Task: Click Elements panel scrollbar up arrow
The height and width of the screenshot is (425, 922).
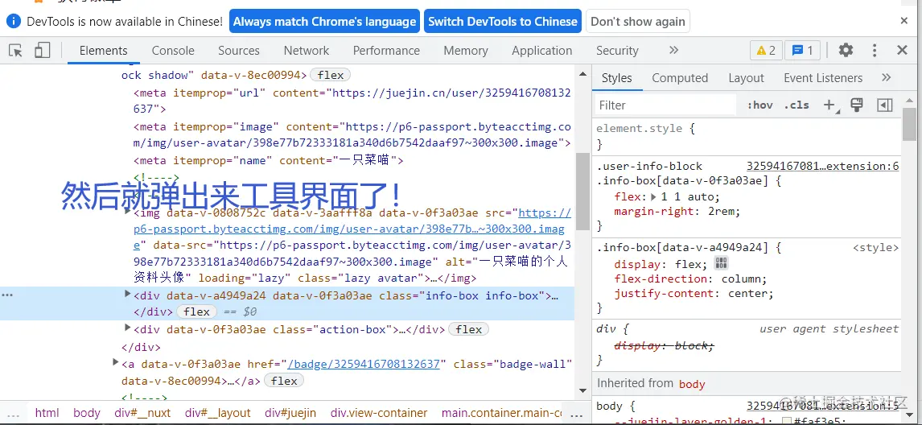Action: [x=582, y=74]
